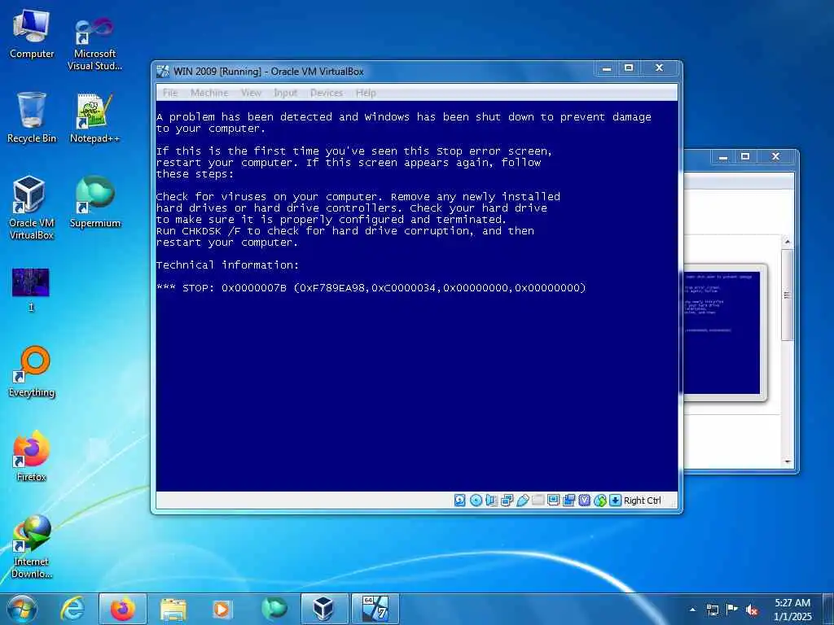Open the File menu in VirtualBox window
Screen dimensions: 834x625
[x=170, y=93]
